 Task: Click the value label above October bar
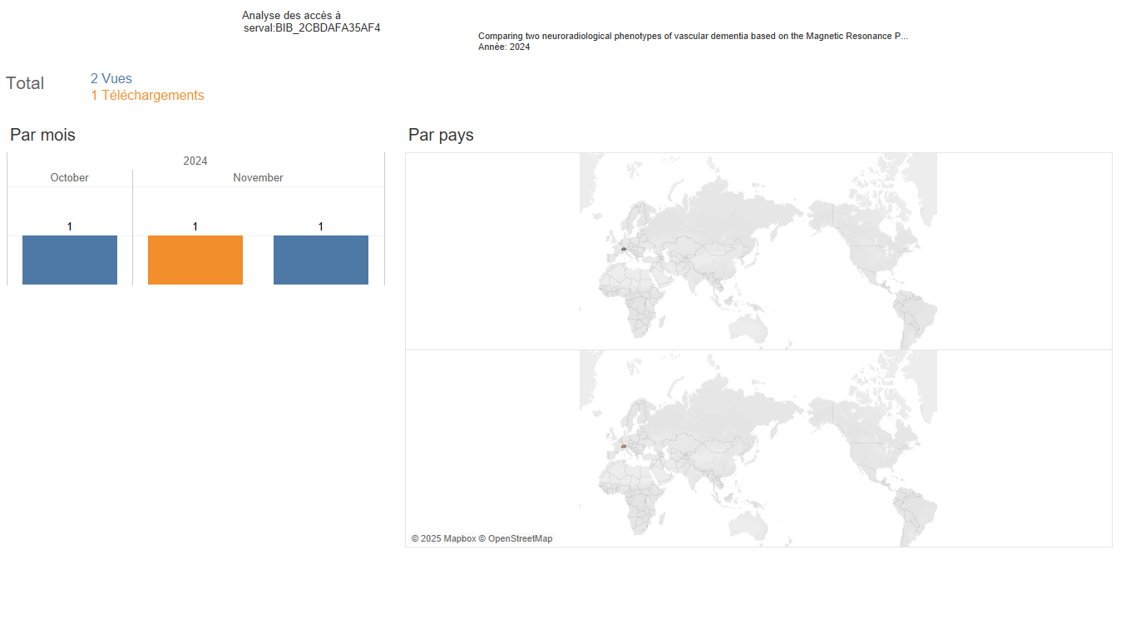(x=70, y=226)
